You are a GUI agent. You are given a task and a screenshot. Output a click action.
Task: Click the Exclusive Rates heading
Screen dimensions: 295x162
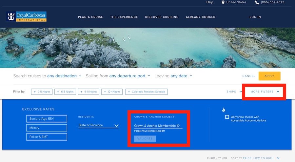click(38, 109)
